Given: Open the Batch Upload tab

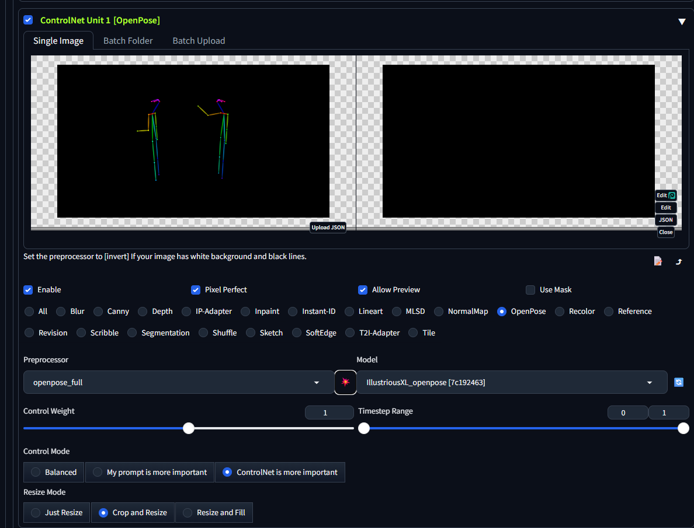Looking at the screenshot, I should tap(199, 41).
